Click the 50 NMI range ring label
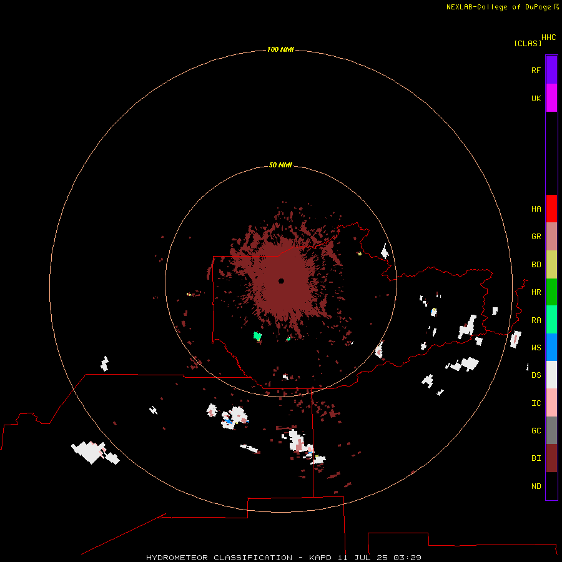This screenshot has height=562, width=562. (280, 165)
